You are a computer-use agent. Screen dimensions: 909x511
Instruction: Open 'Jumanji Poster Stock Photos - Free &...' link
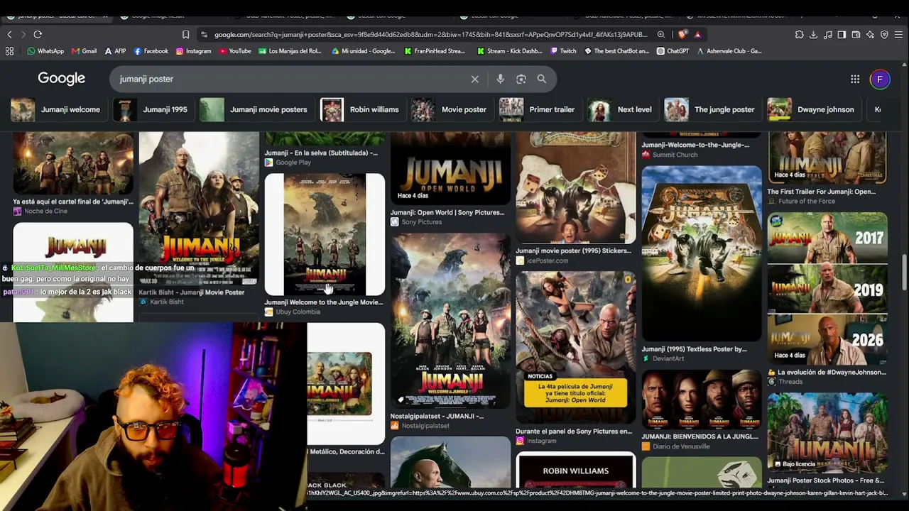click(826, 480)
